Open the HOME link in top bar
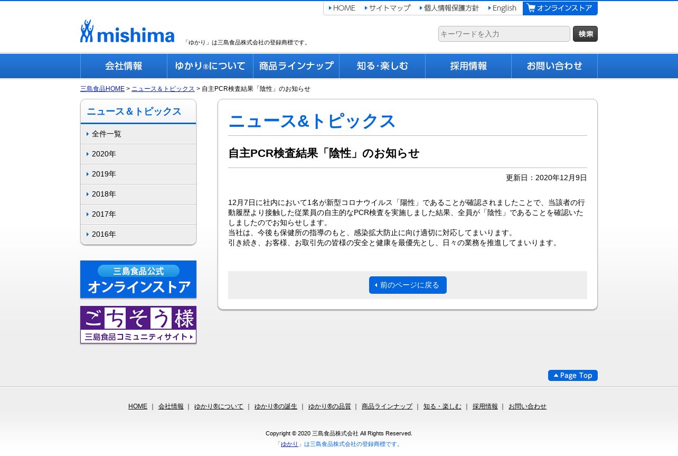Viewport: 678px width, 456px height. (x=342, y=8)
